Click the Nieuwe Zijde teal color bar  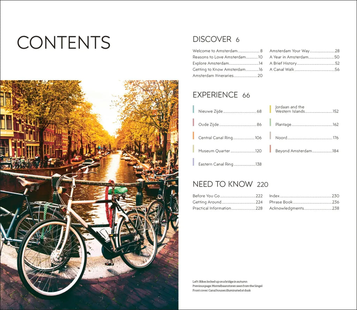(193, 109)
